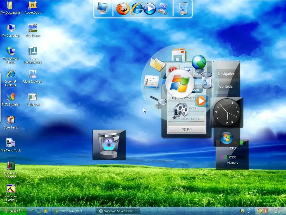Viewport: 286px width, 215px height.
Task: Open Internet Explorer in quick launch
Action: pyautogui.click(x=33, y=211)
